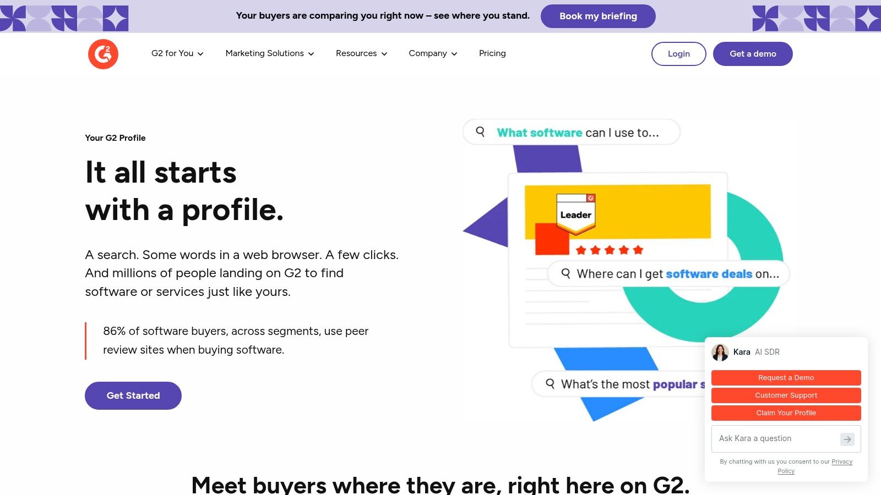Viewport: 881px width, 495px height.
Task: Expand the G2 for You dropdown
Action: pos(177,53)
